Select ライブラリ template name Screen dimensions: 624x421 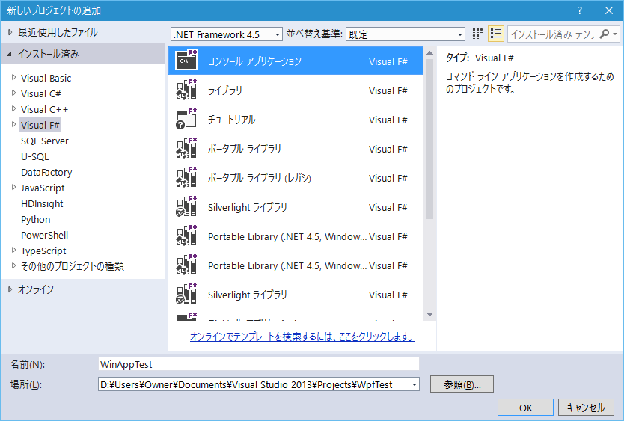(x=225, y=90)
